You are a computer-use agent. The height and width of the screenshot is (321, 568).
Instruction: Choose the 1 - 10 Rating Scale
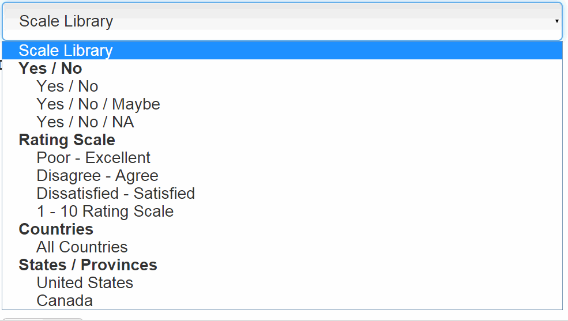[105, 212]
